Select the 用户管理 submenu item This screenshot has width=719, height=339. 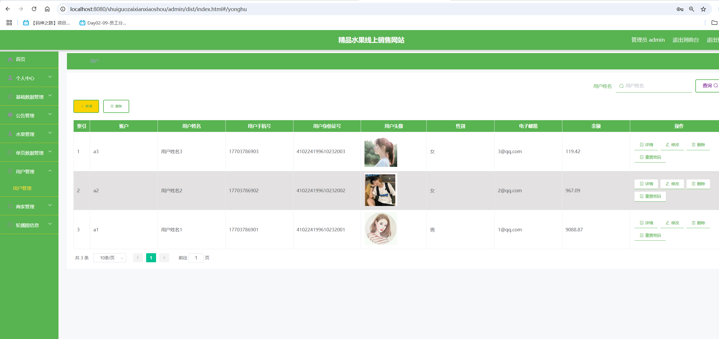(22, 188)
